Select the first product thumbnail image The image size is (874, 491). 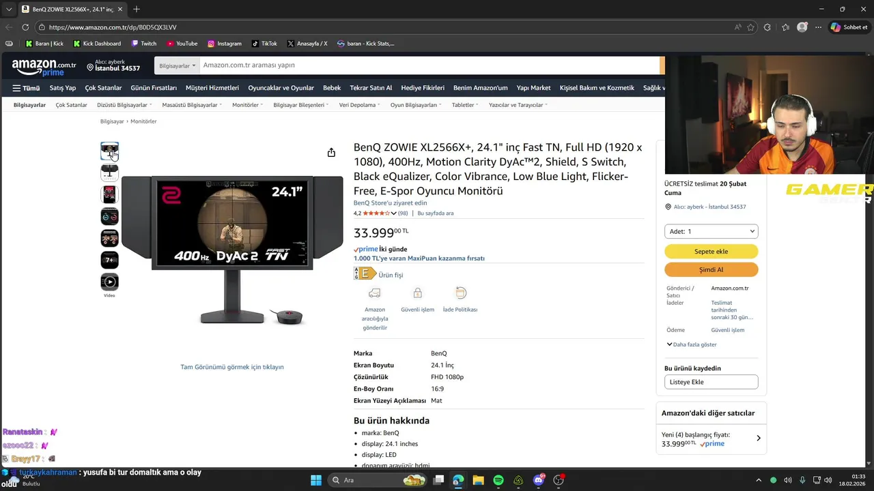[109, 151]
